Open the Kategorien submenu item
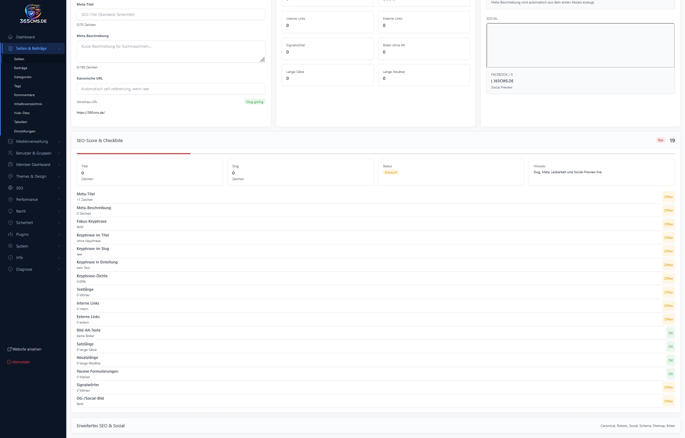 (22, 77)
